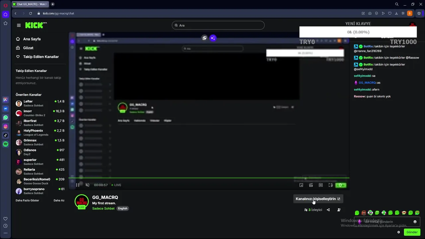The width and height of the screenshot is (425, 239).
Task: Open Spotify in Opera sidebar
Action: pos(5,144)
